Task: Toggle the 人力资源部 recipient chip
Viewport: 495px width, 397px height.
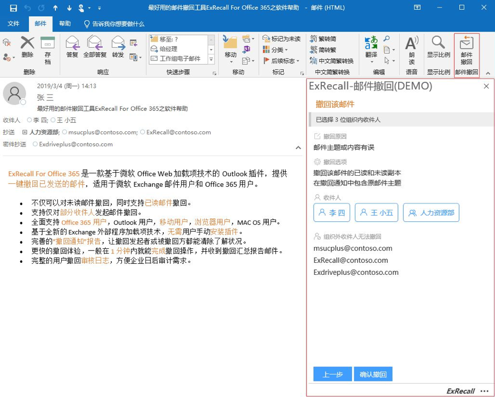Action: coord(431,213)
